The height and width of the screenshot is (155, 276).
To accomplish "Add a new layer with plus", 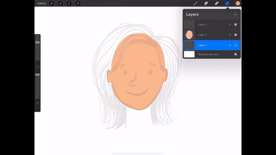I will pyautogui.click(x=235, y=14).
